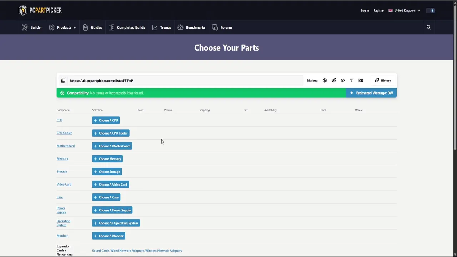The width and height of the screenshot is (457, 257).
Task: Click the Forums chat bubble icon
Action: tap(215, 27)
